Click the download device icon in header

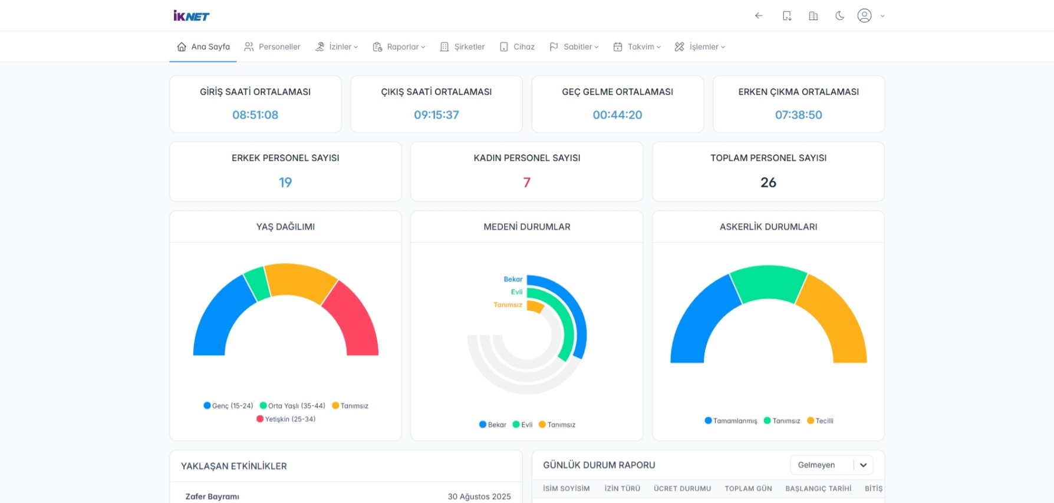click(x=786, y=16)
